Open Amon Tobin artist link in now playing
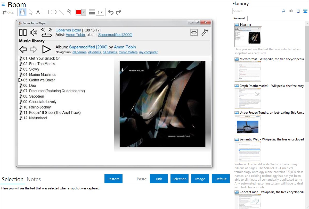 (75, 35)
